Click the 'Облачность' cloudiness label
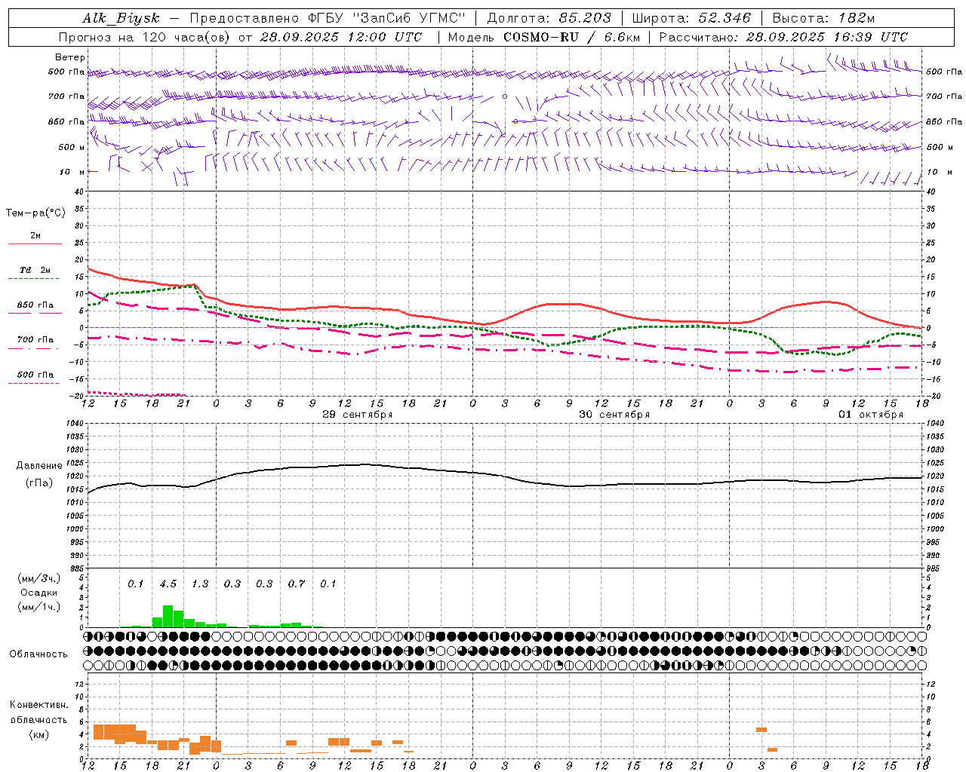 pos(38,654)
